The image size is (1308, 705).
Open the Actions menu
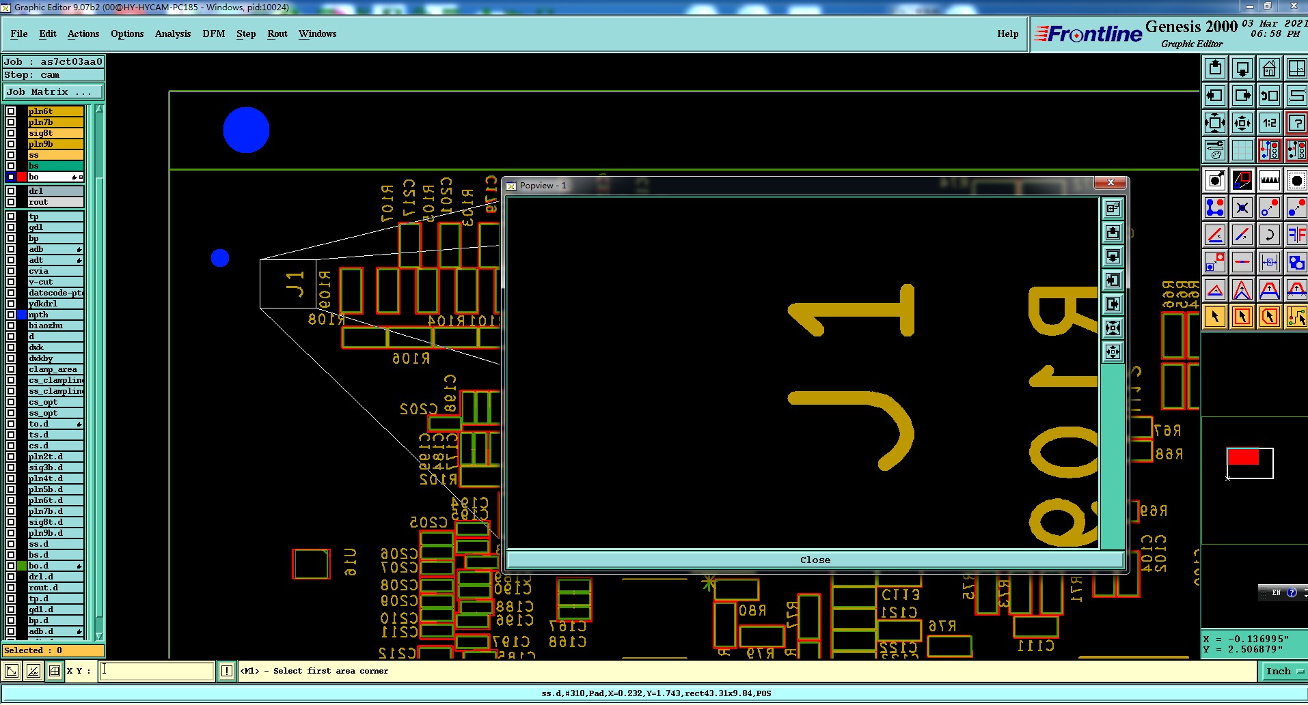[83, 33]
